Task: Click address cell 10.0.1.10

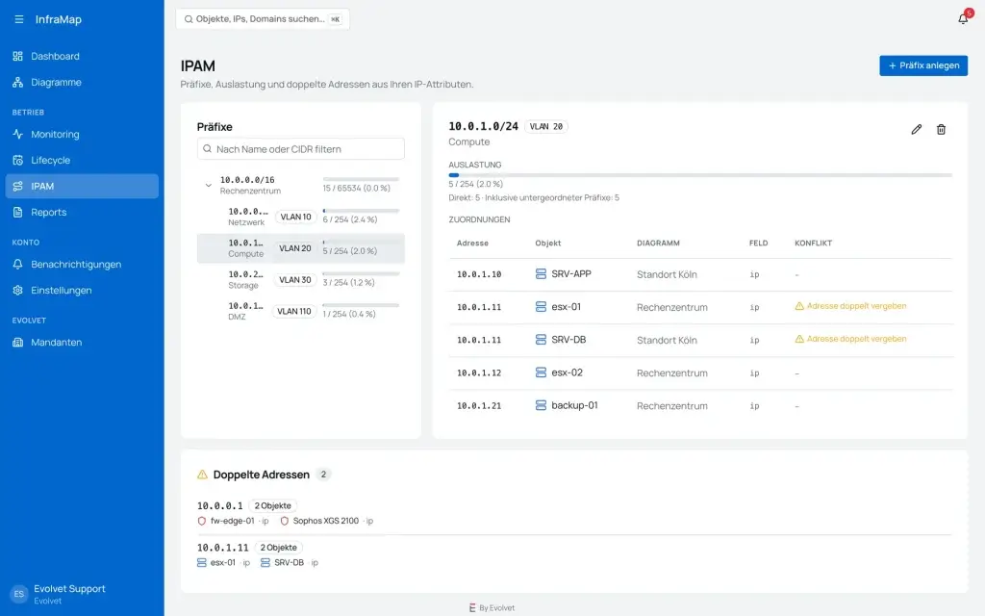Action: click(x=479, y=274)
